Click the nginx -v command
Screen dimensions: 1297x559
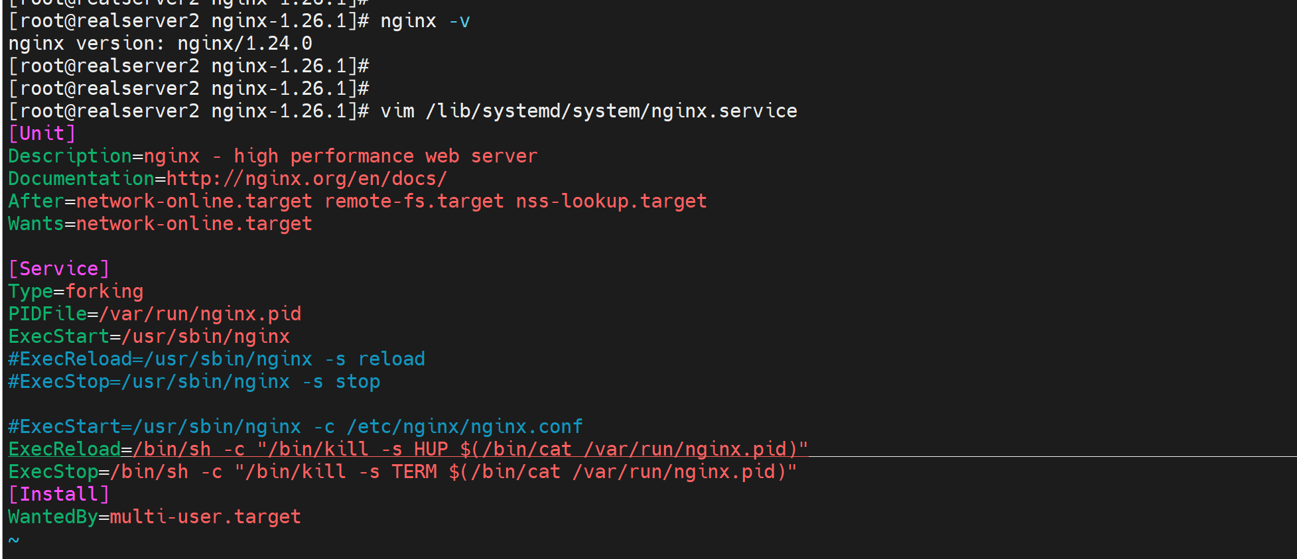click(425, 21)
